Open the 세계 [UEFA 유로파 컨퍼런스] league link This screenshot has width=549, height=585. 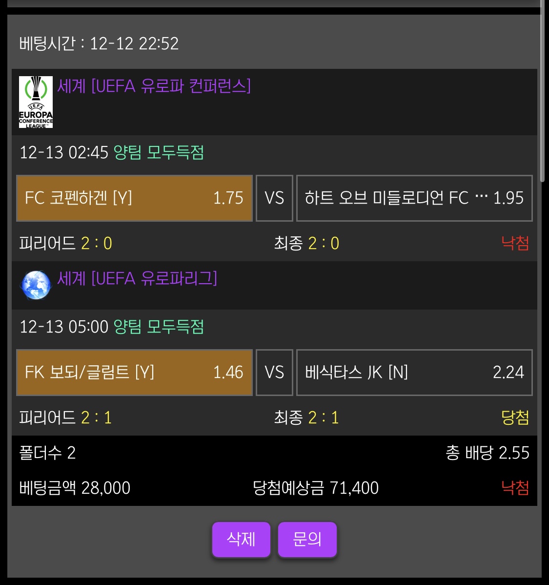pyautogui.click(x=154, y=86)
